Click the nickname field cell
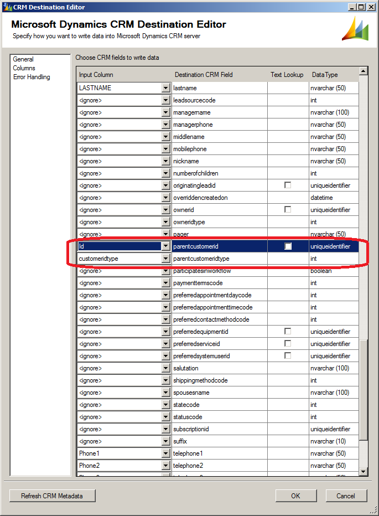 (x=220, y=161)
